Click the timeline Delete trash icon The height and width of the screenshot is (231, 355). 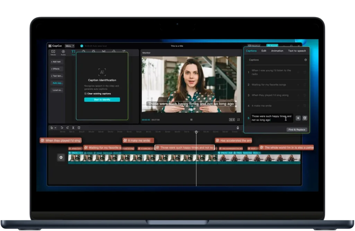tap(79, 128)
